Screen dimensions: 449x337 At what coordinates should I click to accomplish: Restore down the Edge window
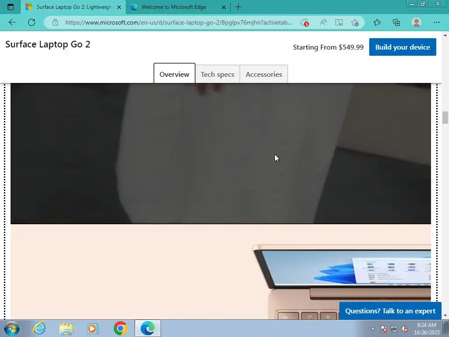tap(423, 4)
